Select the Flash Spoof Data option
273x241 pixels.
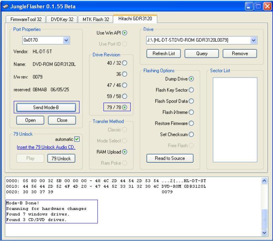[x=191, y=101]
